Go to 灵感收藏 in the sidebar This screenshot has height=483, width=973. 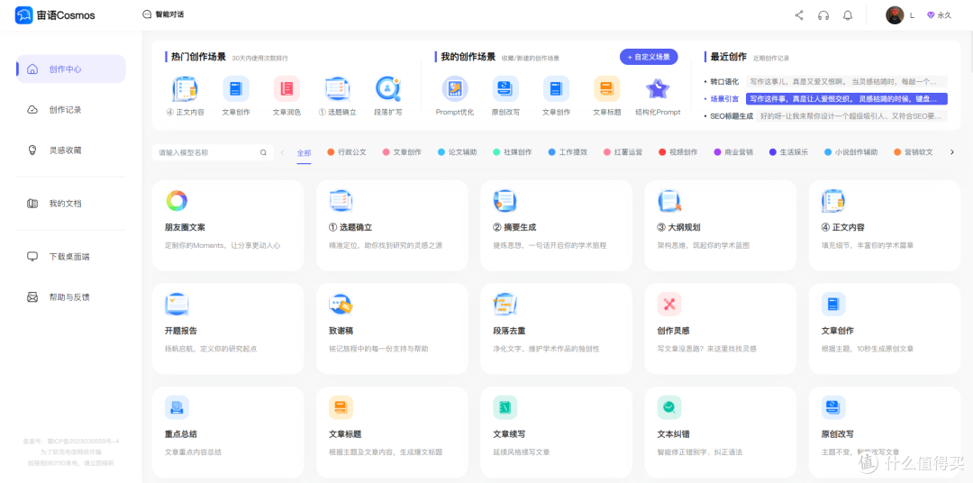pos(65,150)
